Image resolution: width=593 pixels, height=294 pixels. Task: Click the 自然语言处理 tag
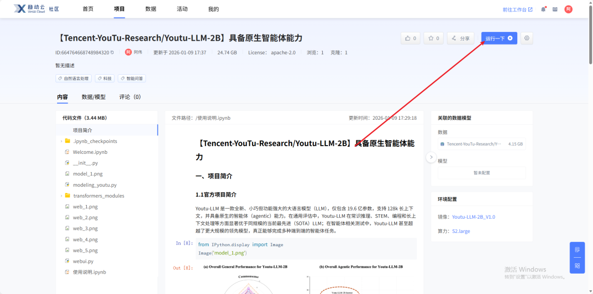click(74, 79)
